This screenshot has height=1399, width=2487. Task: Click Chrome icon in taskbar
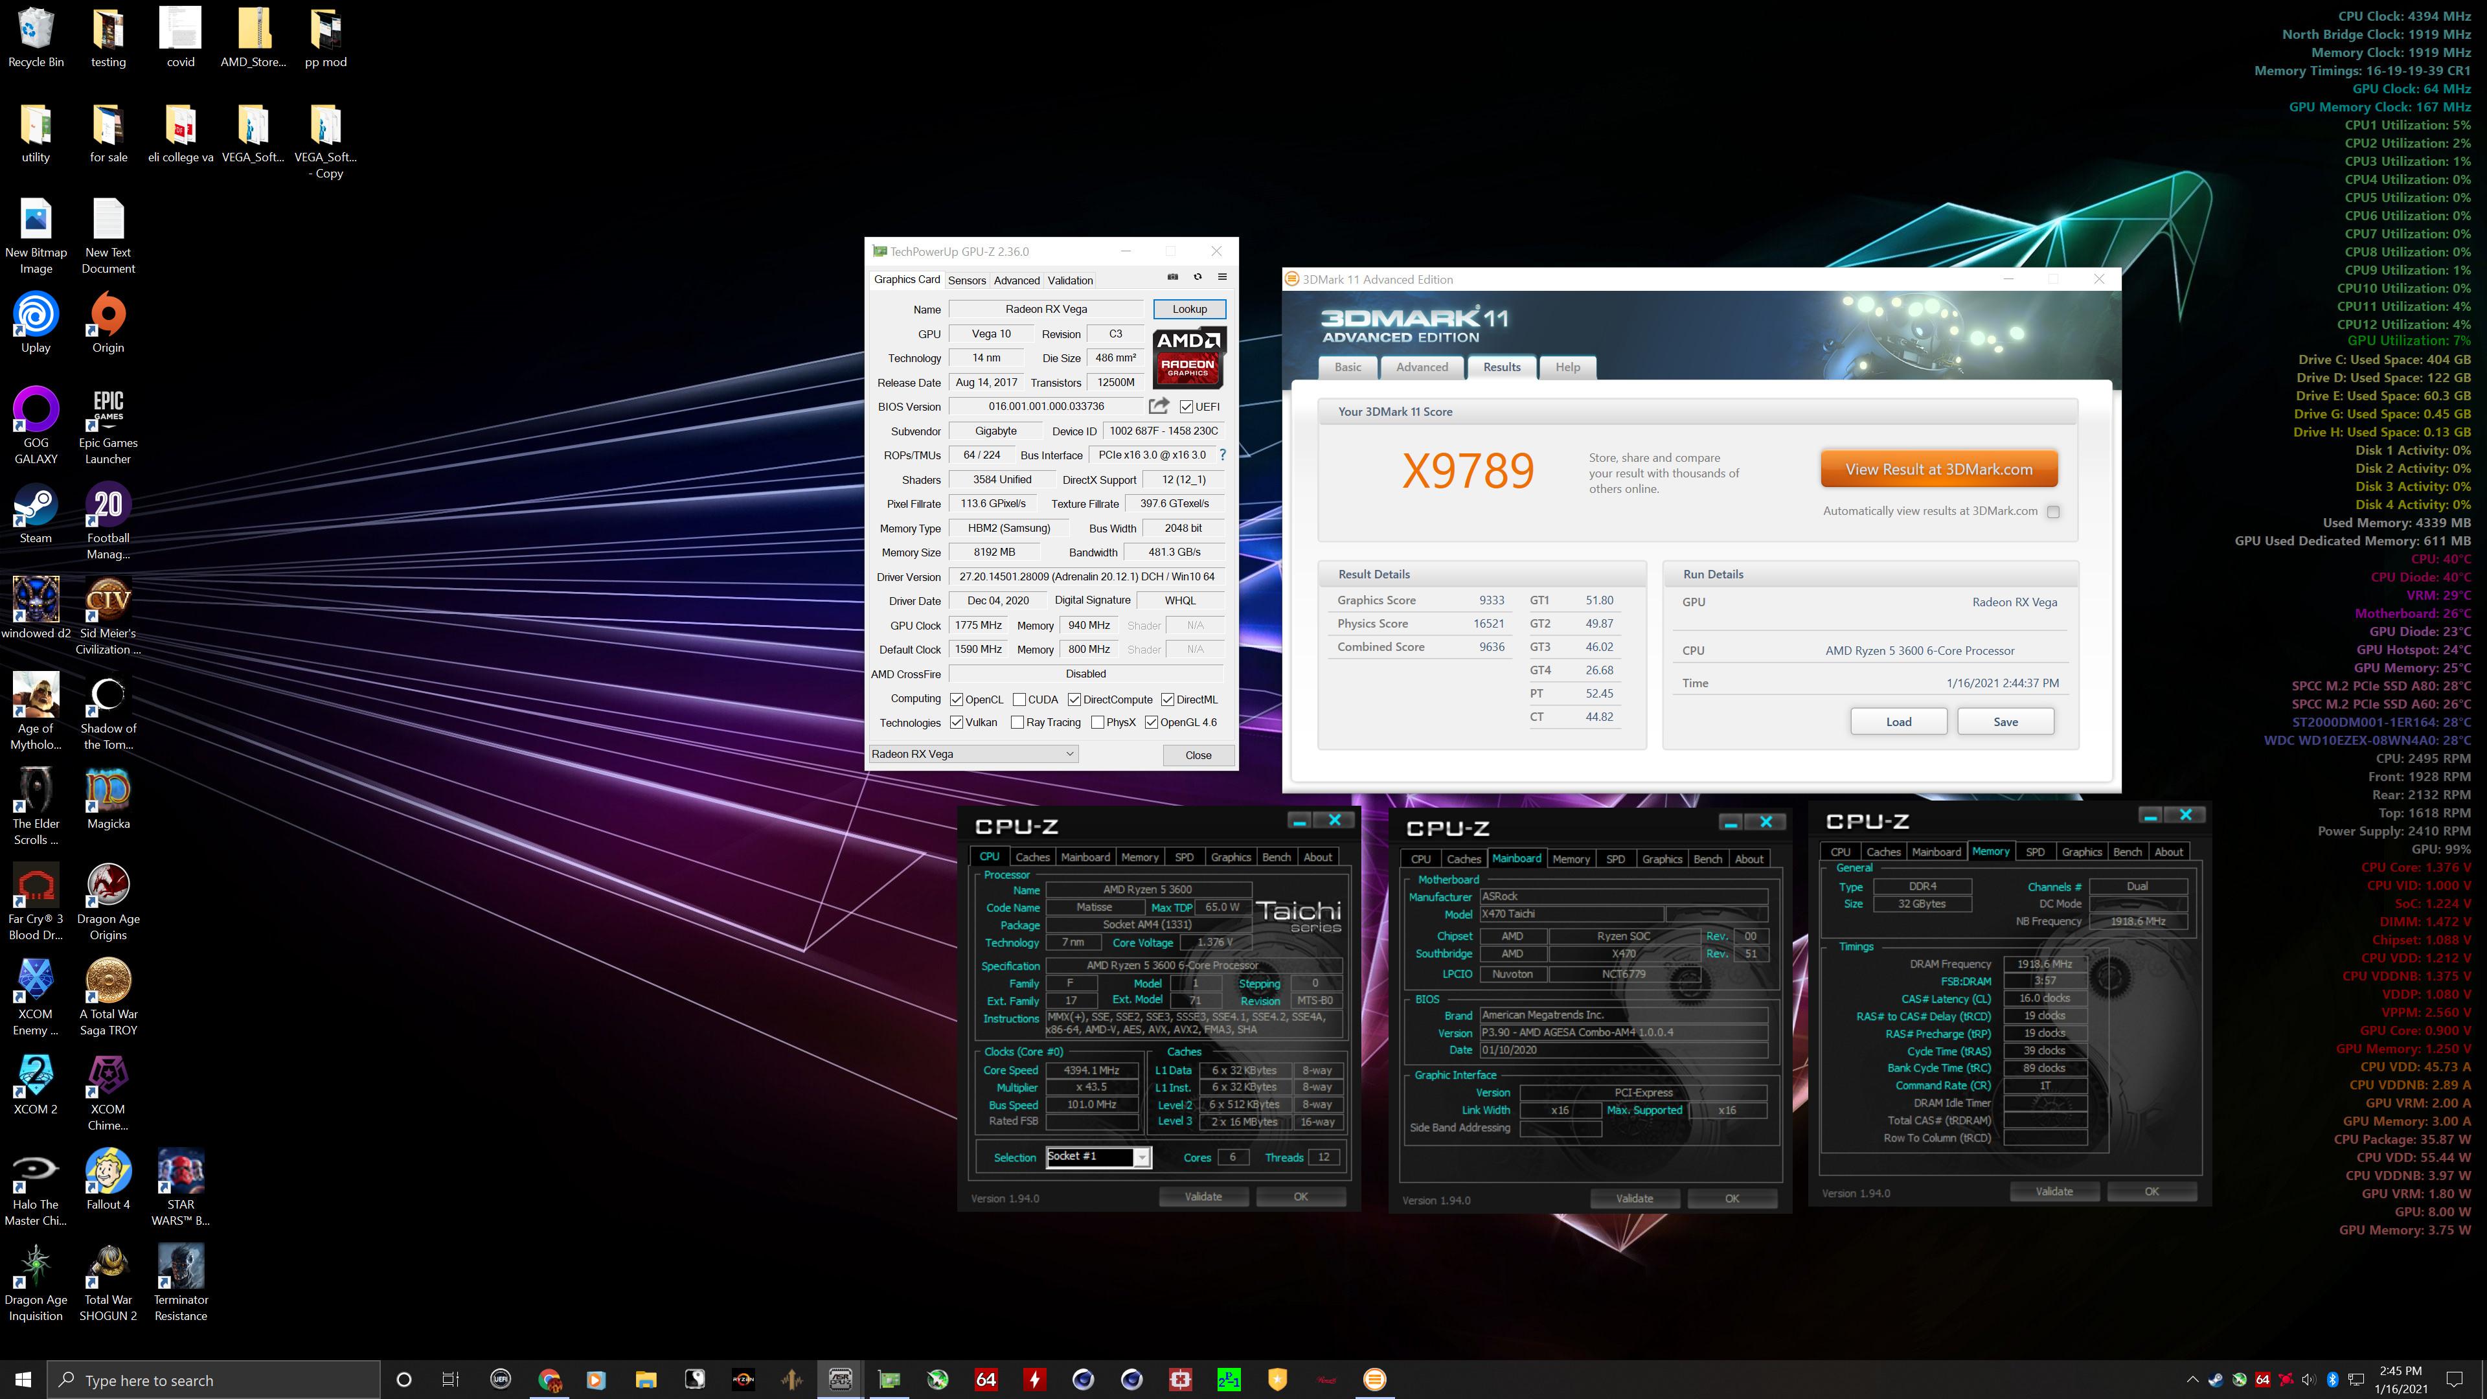point(549,1380)
